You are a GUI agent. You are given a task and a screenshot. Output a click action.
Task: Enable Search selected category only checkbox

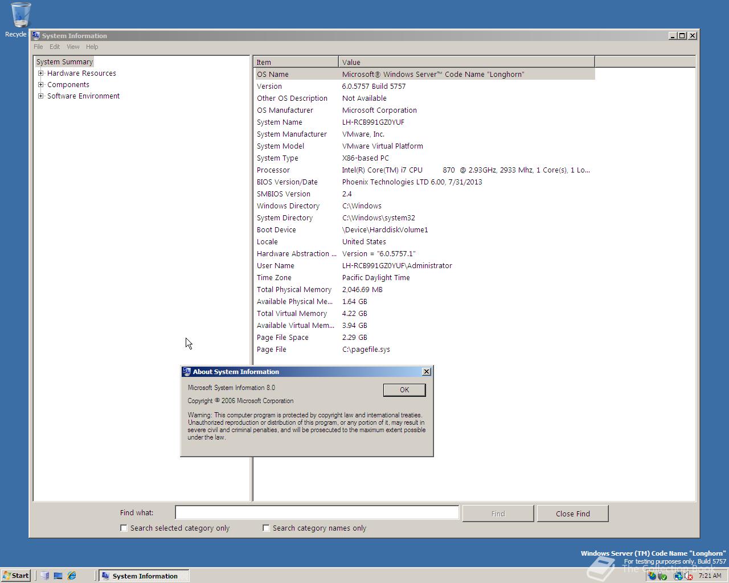click(124, 528)
